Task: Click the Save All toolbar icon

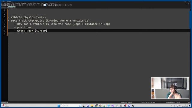Action: point(7,5)
